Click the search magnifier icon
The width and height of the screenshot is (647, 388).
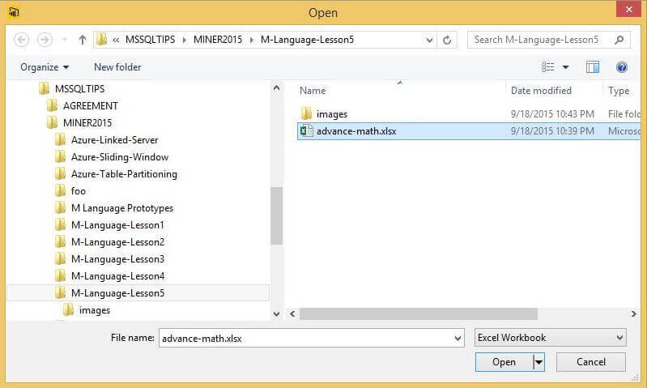click(619, 40)
